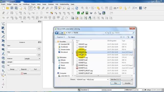Click the horizontal scrollbar of the file list
164x92 pixels.
click(x=98, y=76)
